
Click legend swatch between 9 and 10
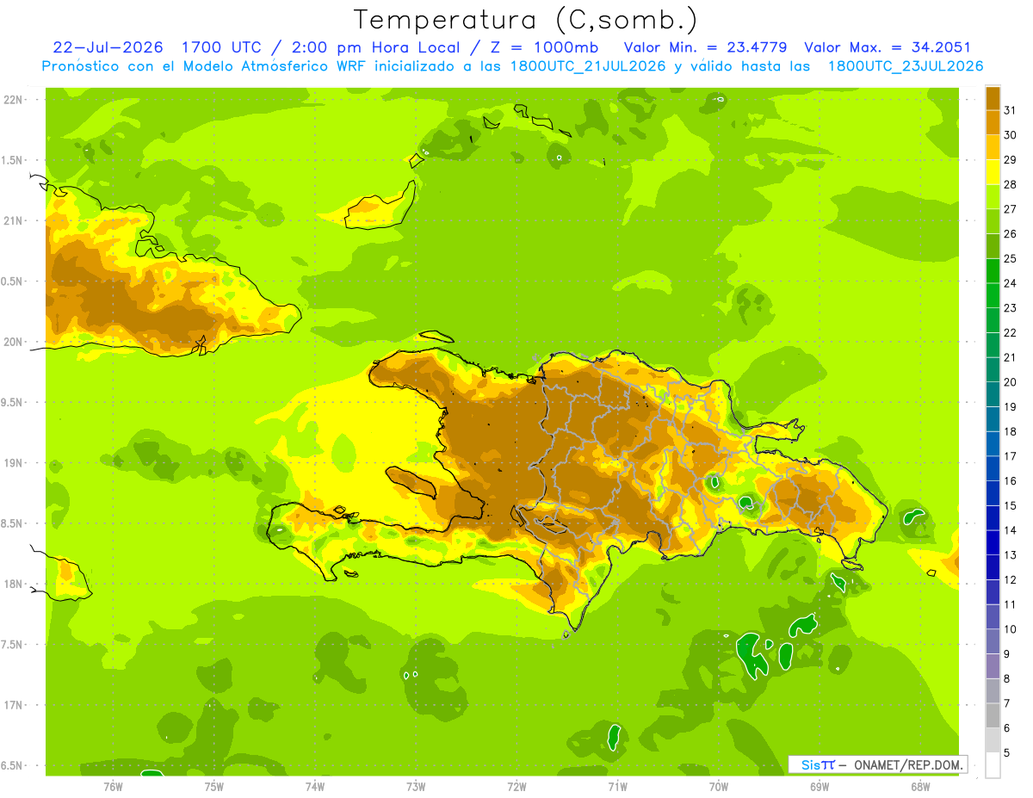click(993, 642)
